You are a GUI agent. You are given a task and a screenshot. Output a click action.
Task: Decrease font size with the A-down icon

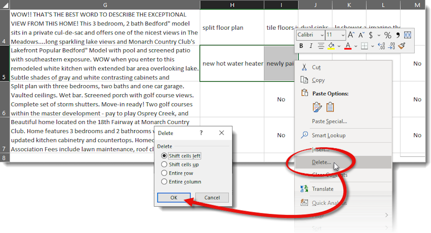(x=361, y=35)
